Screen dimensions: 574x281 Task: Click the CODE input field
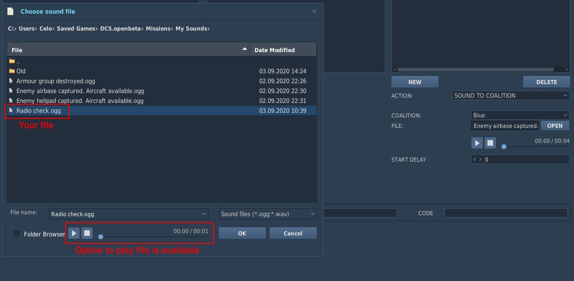[506, 213]
